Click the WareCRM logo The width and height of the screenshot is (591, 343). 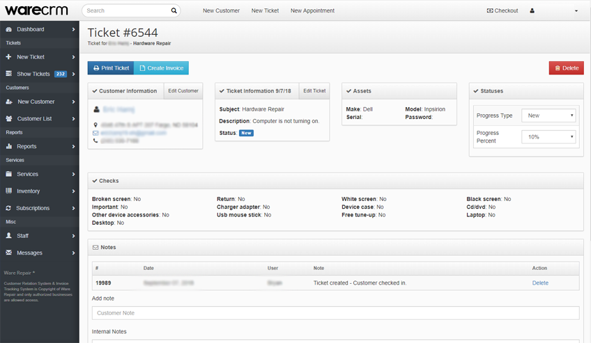coord(36,10)
